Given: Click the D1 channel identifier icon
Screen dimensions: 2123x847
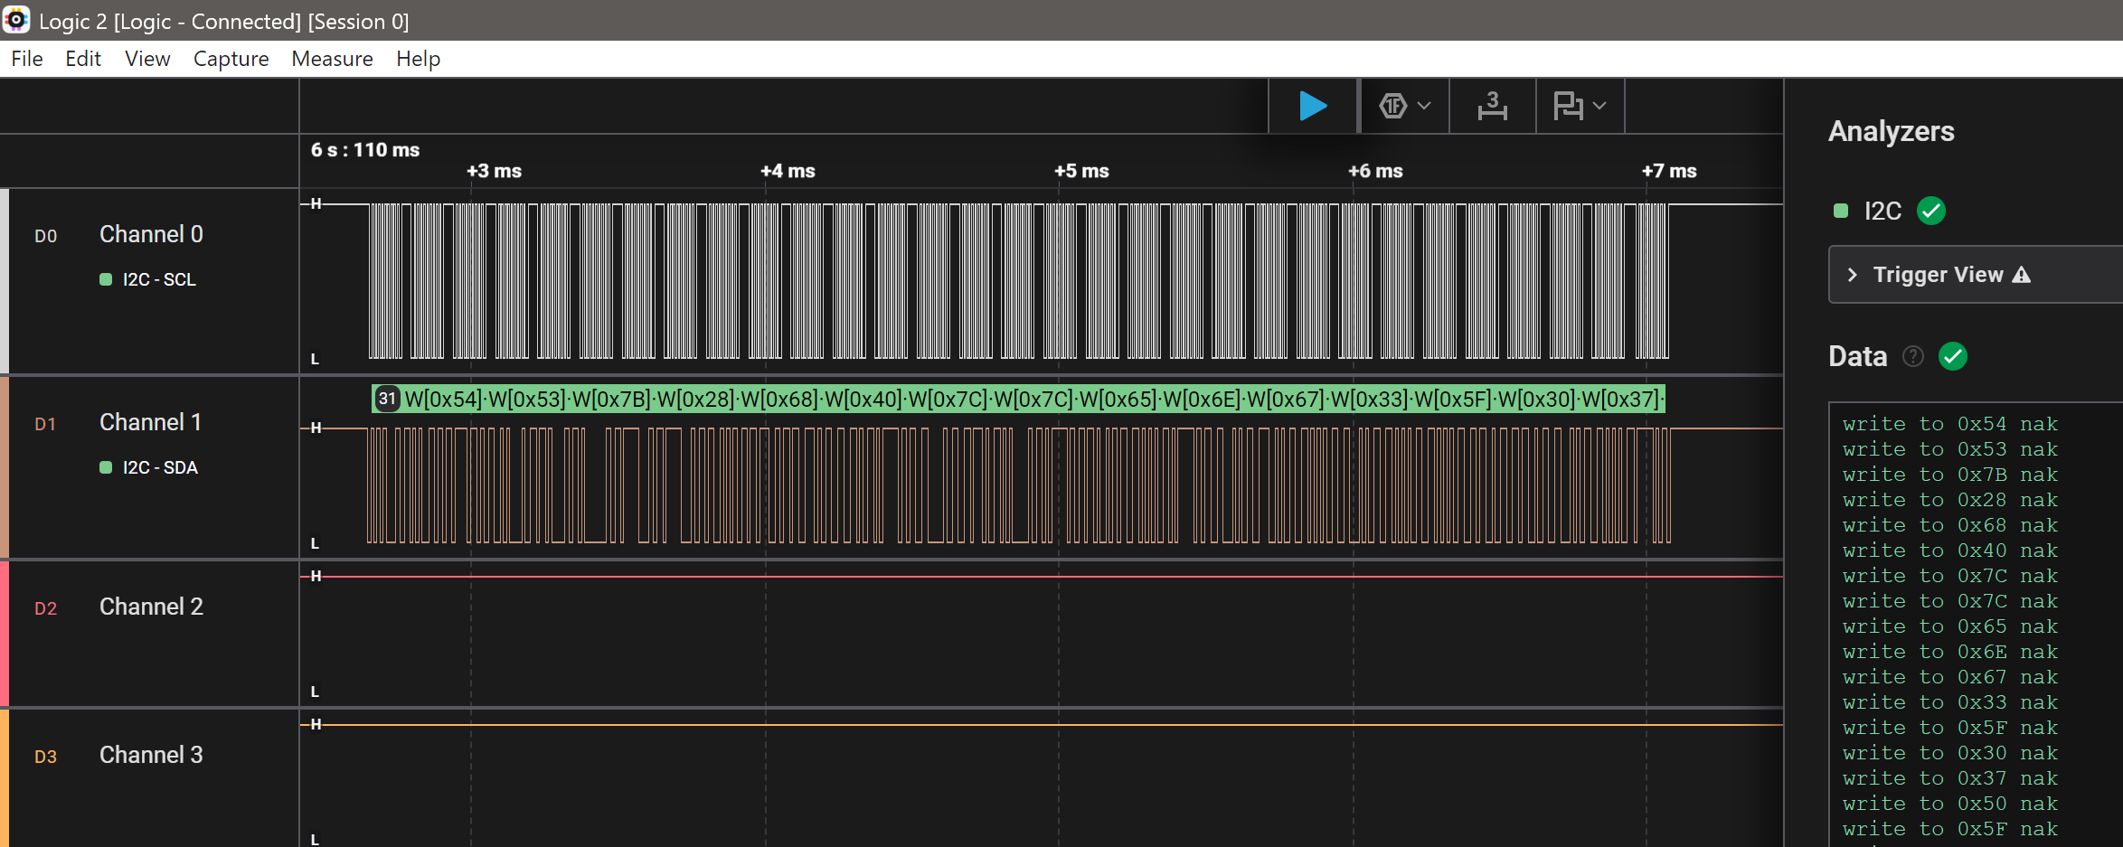Looking at the screenshot, I should click(46, 423).
